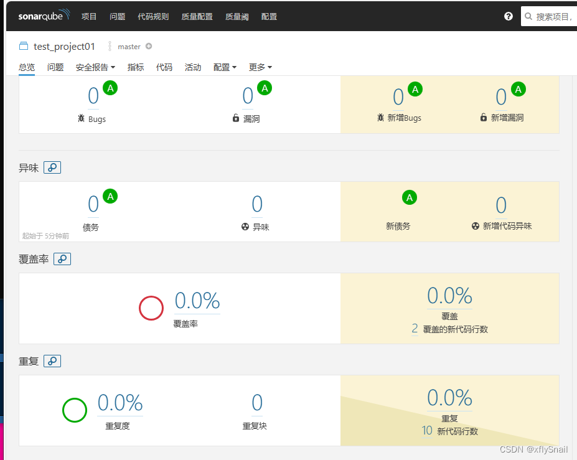Open 项目 in top navigation
This screenshot has height=460, width=577.
[88, 17]
